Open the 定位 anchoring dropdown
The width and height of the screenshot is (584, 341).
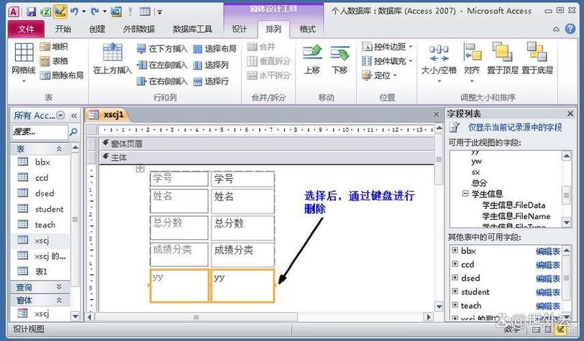click(380, 75)
